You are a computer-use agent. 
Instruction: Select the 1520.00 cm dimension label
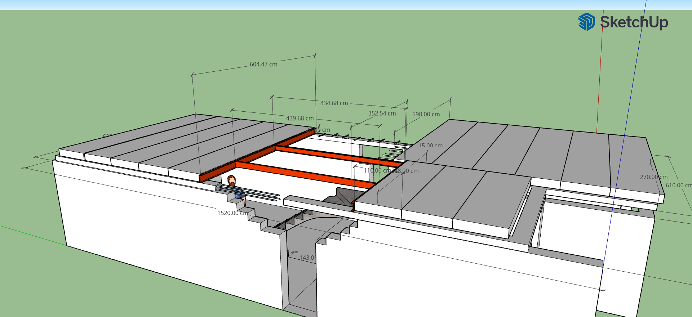(x=232, y=213)
